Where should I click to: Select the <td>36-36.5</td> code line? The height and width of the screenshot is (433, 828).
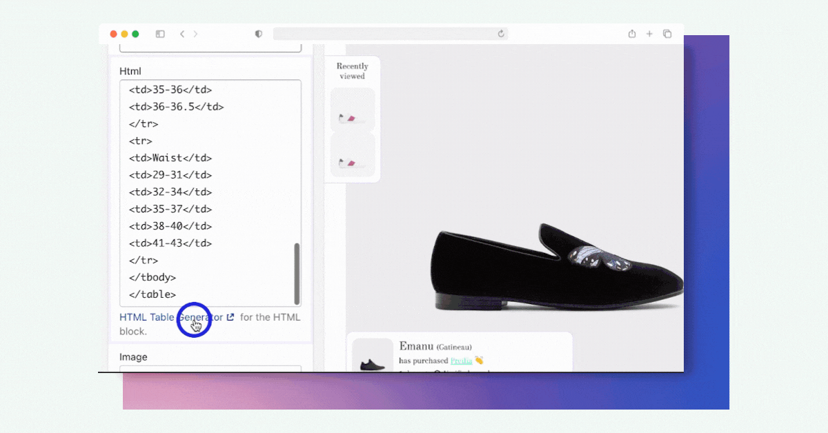(176, 107)
